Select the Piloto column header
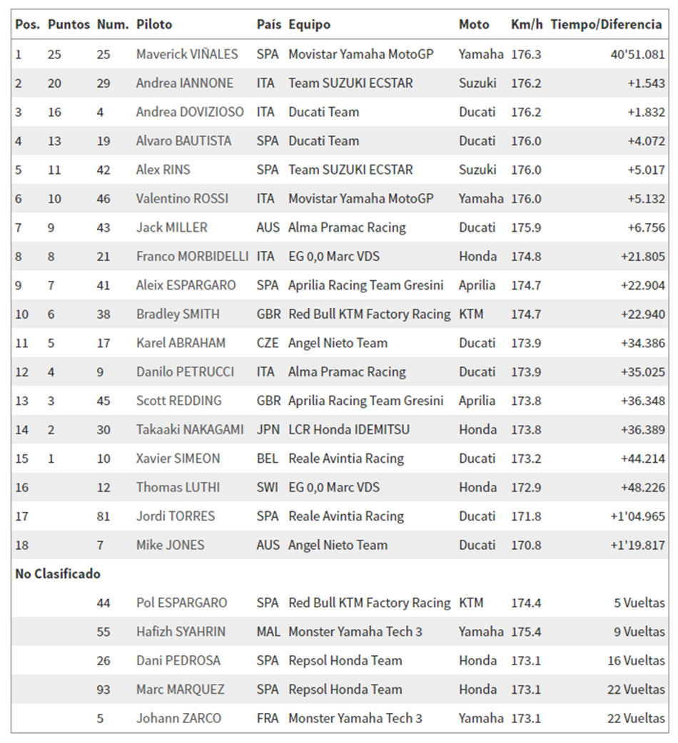Image resolution: width=678 pixels, height=743 pixels. [154, 25]
